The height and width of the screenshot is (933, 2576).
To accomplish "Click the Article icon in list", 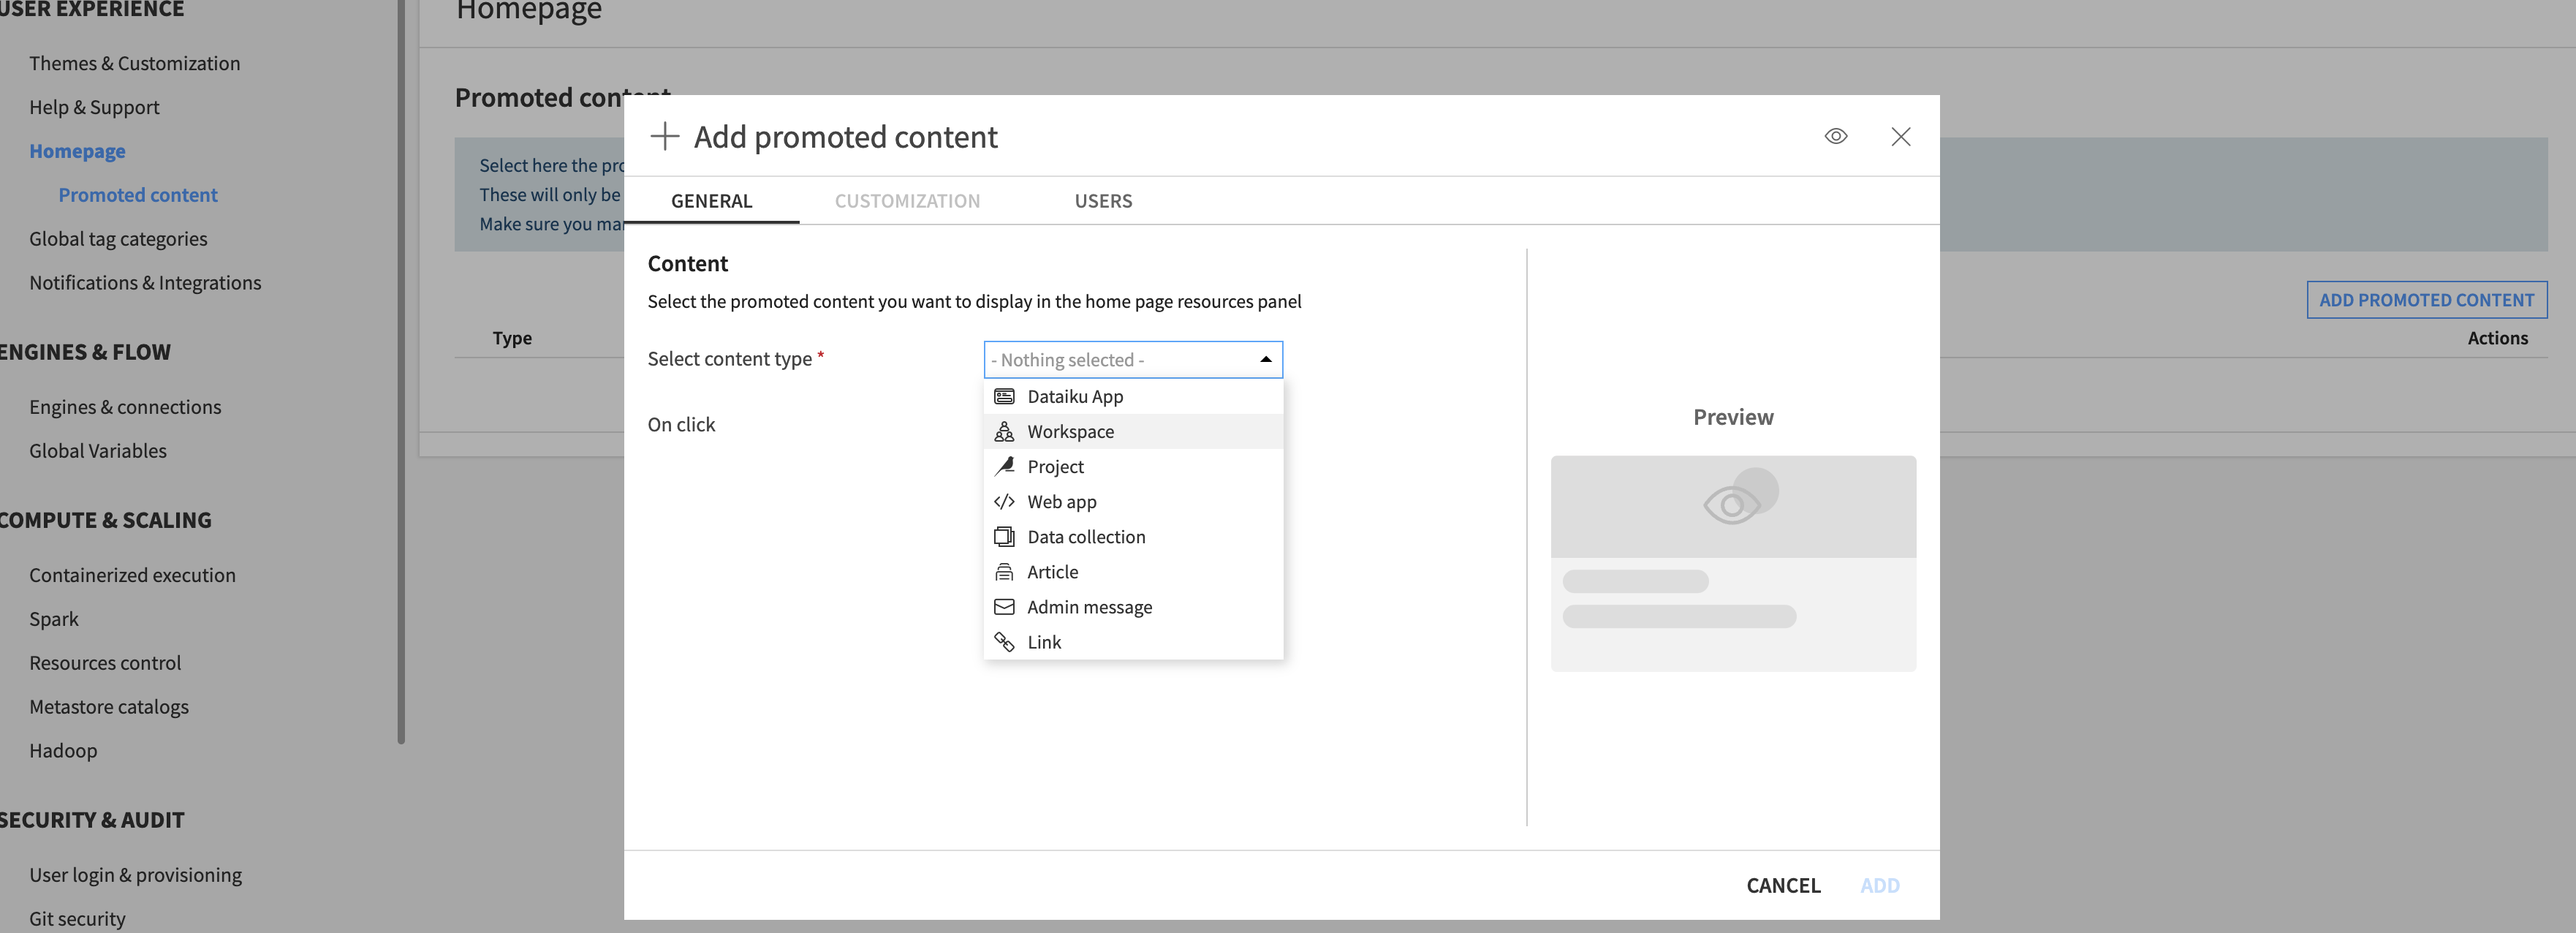I will tap(1004, 572).
